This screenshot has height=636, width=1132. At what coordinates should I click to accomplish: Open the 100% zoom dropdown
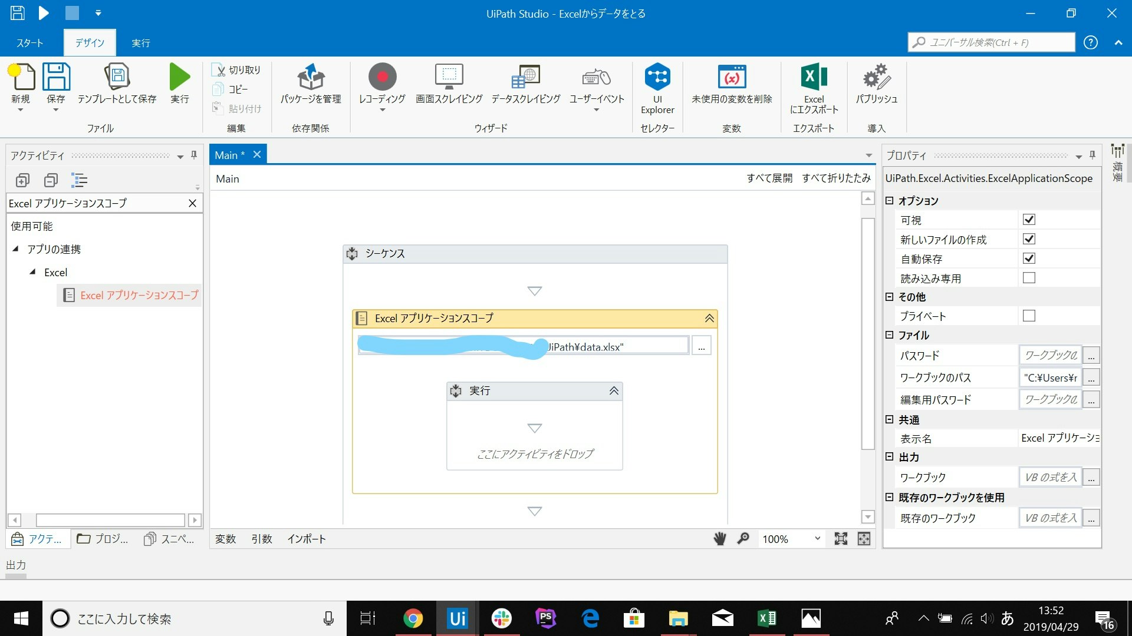click(x=818, y=538)
